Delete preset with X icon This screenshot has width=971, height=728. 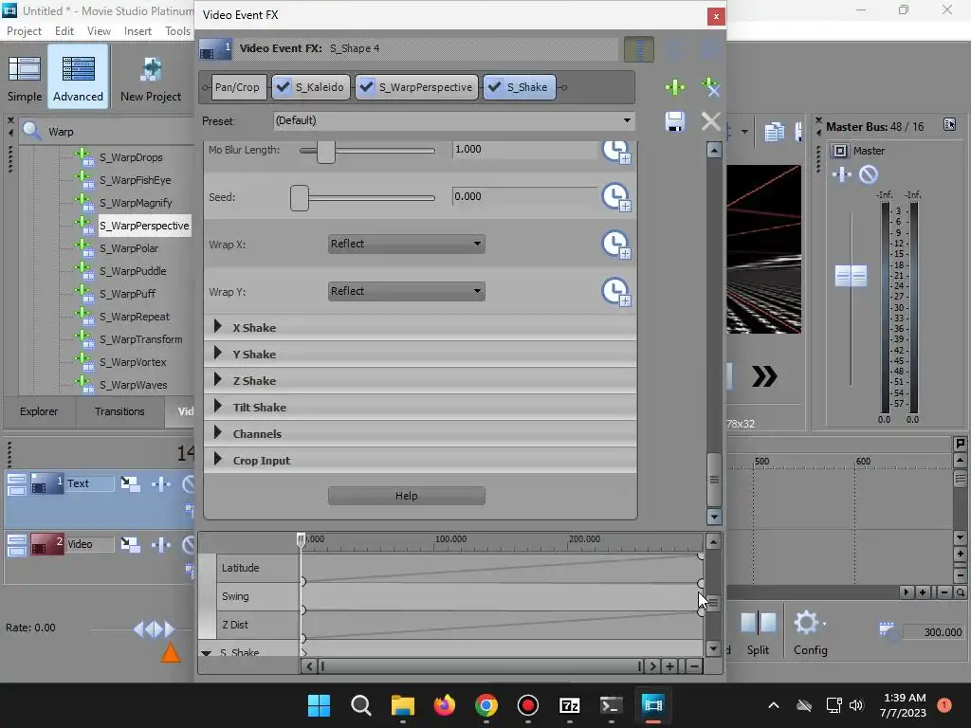[x=711, y=121]
